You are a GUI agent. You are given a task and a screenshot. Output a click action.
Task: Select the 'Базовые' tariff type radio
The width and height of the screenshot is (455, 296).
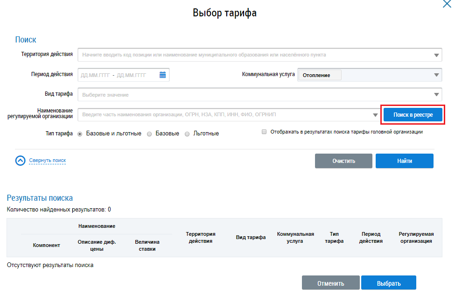pos(149,134)
